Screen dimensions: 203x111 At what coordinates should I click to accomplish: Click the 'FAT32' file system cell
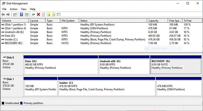[x=65, y=43]
